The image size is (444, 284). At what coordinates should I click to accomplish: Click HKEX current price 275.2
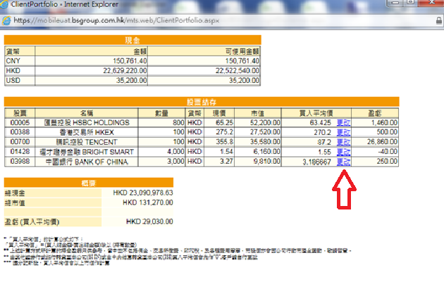(x=225, y=132)
